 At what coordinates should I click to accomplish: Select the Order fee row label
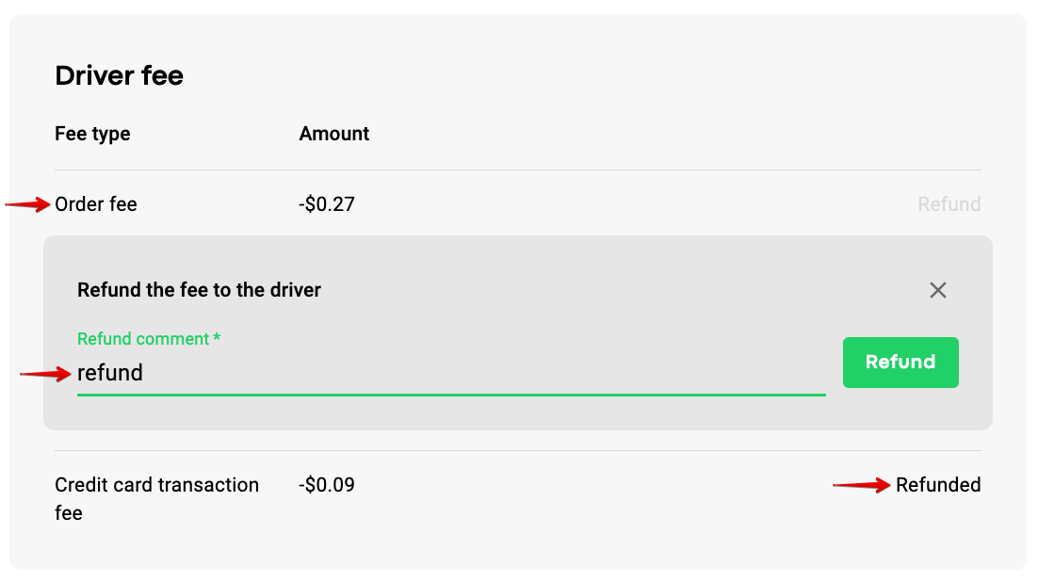tap(96, 204)
